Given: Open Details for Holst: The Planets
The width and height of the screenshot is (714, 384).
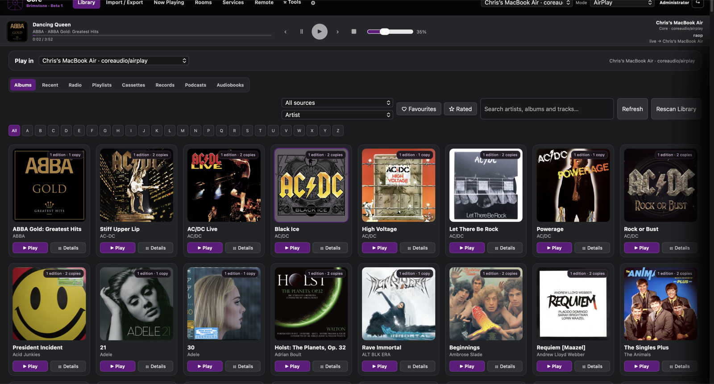Looking at the screenshot, I should [x=330, y=367].
